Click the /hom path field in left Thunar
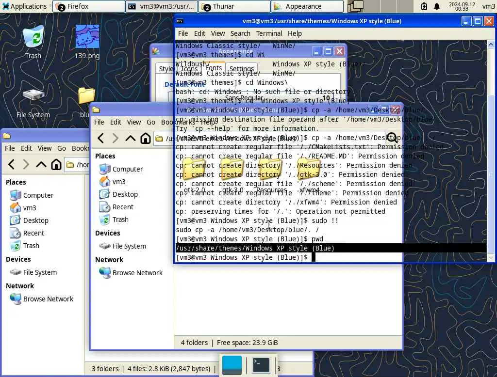The image size is (497, 377). coord(77,165)
